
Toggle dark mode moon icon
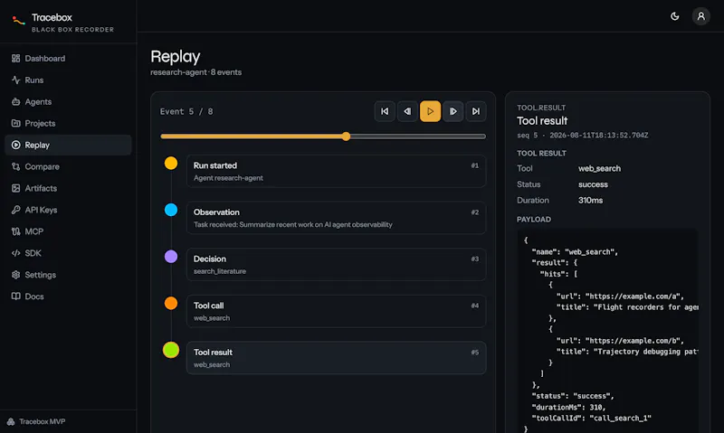(674, 16)
